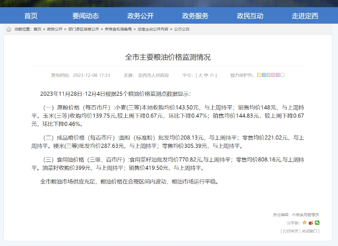Click the home icon in breadcrumb bar
The image size is (338, 246).
coord(9,29)
